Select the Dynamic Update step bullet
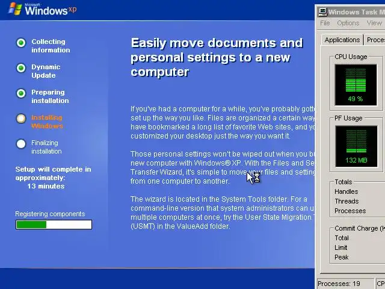 (21, 68)
